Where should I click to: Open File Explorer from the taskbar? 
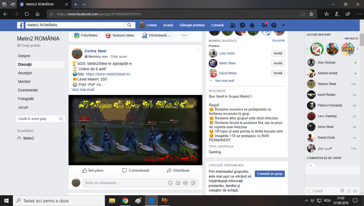click(x=112, y=201)
